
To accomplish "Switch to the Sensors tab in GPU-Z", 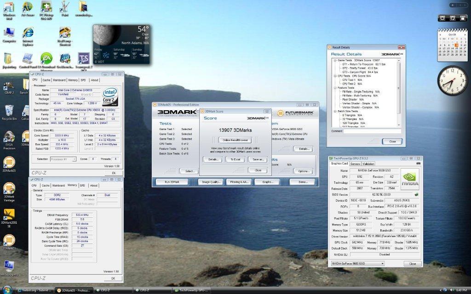I will 355,164.
